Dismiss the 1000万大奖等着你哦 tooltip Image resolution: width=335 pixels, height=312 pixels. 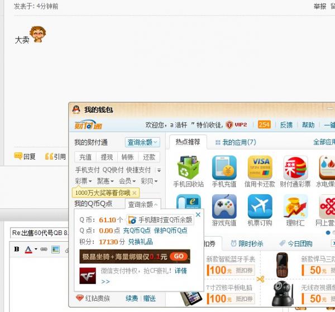[135, 193]
